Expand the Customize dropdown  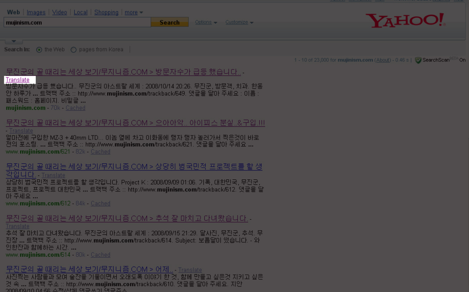[239, 22]
